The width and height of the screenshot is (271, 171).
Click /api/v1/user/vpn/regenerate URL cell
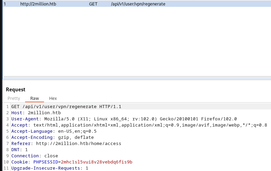[138, 4]
